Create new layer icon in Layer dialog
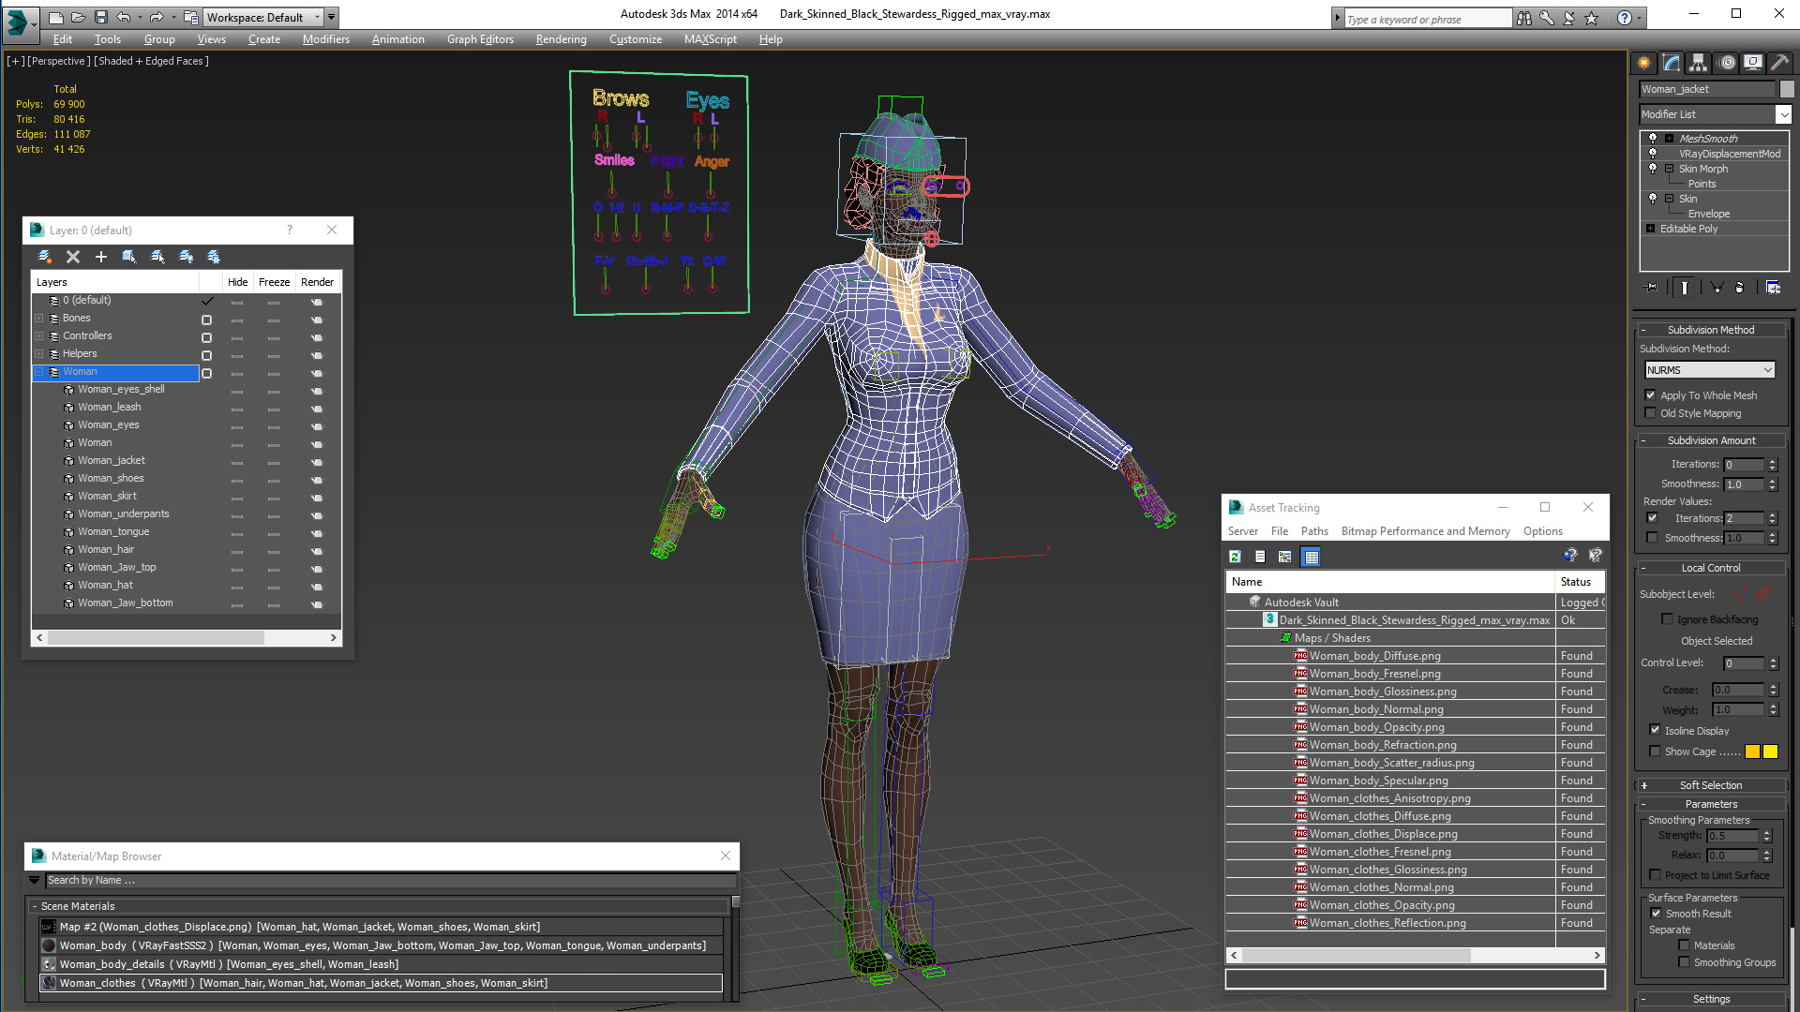 click(x=44, y=257)
